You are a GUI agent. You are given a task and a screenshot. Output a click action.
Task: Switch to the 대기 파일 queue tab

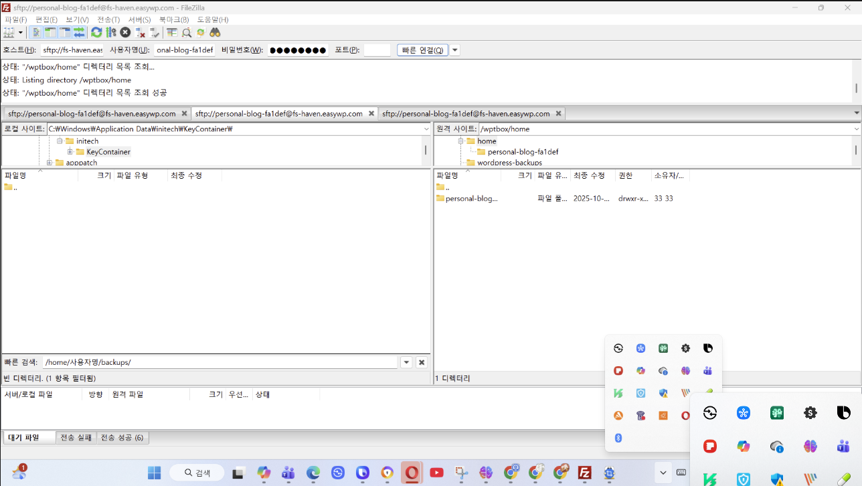[29, 438]
